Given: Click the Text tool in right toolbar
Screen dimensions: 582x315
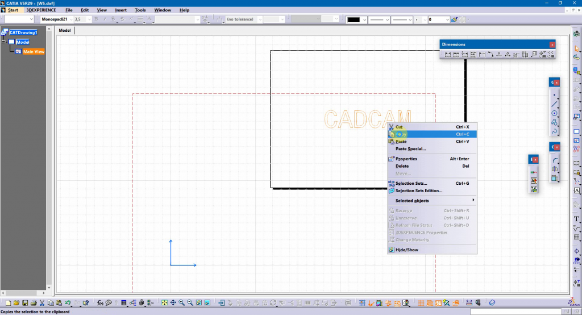Looking at the screenshot, I should pyautogui.click(x=576, y=219).
